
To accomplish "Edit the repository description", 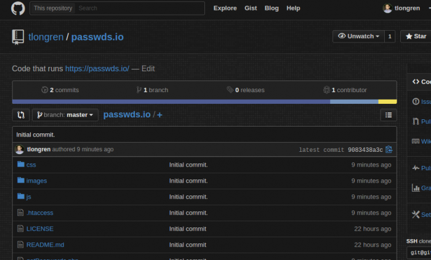I will click(148, 69).
